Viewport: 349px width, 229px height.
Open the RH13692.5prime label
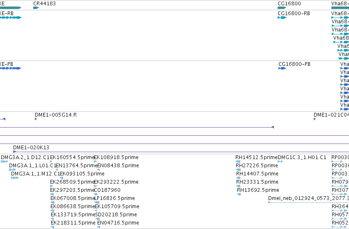(258, 190)
